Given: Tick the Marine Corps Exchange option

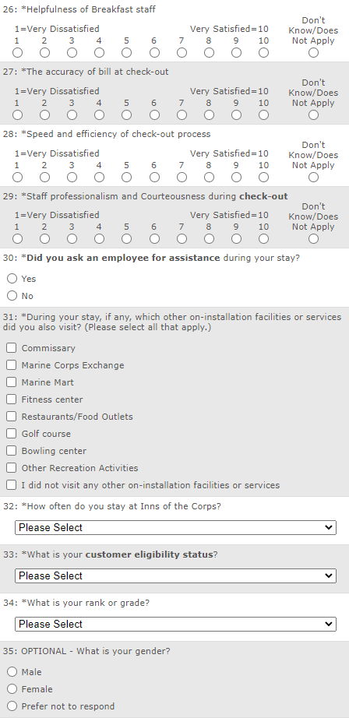Looking at the screenshot, I should [12, 365].
